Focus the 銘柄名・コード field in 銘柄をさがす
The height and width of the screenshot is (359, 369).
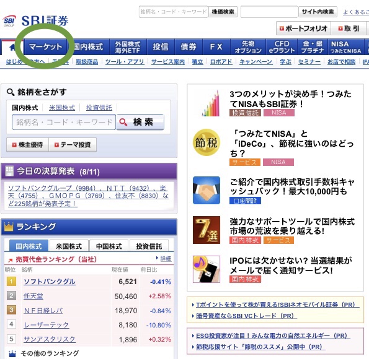tap(64, 122)
